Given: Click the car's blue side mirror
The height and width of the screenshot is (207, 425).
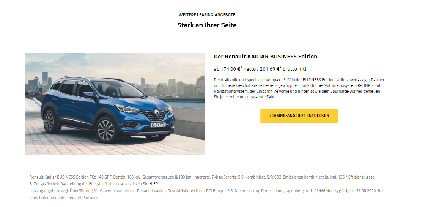Looking at the screenshot, I should [89, 95].
